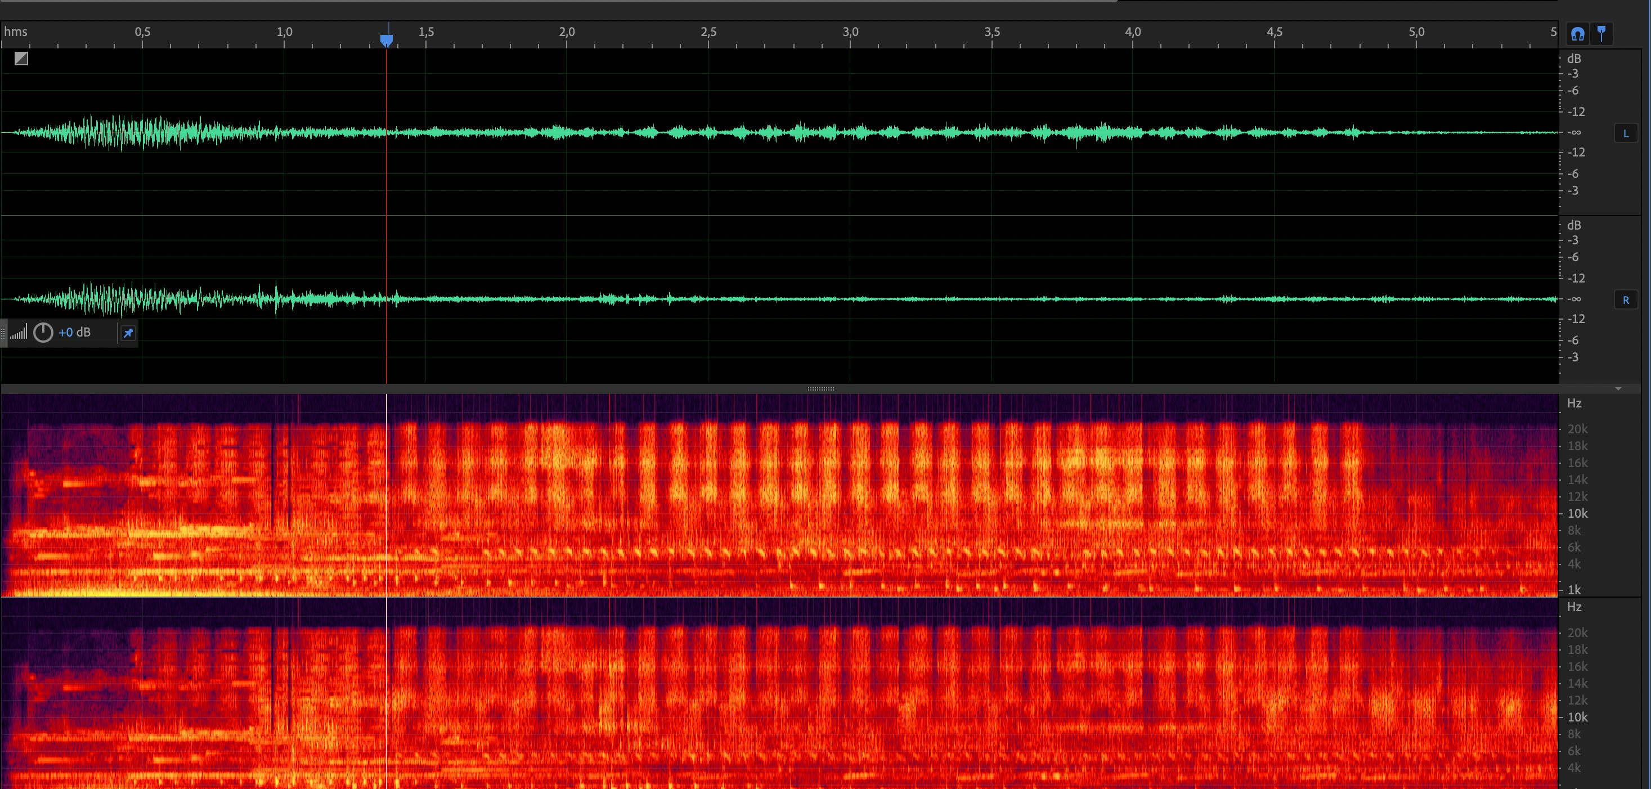Click the dB scale label of left channel

coord(1574,59)
